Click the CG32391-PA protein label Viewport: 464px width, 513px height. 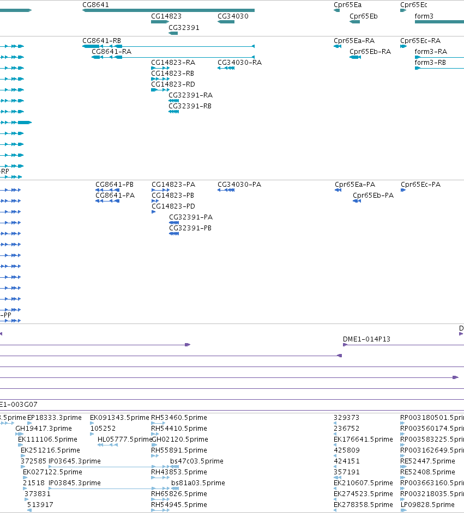click(191, 217)
